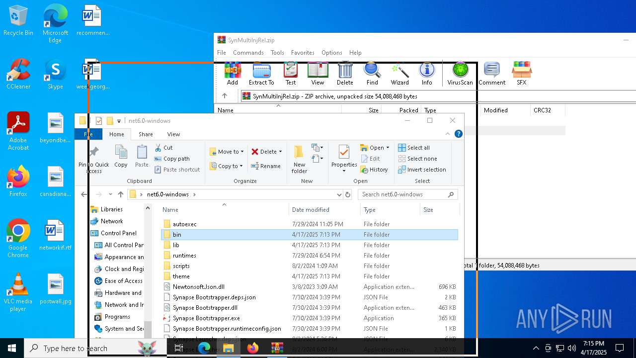Viewport: 636px width, 358px height.
Task: Navigate back in File Explorer
Action: [84, 194]
